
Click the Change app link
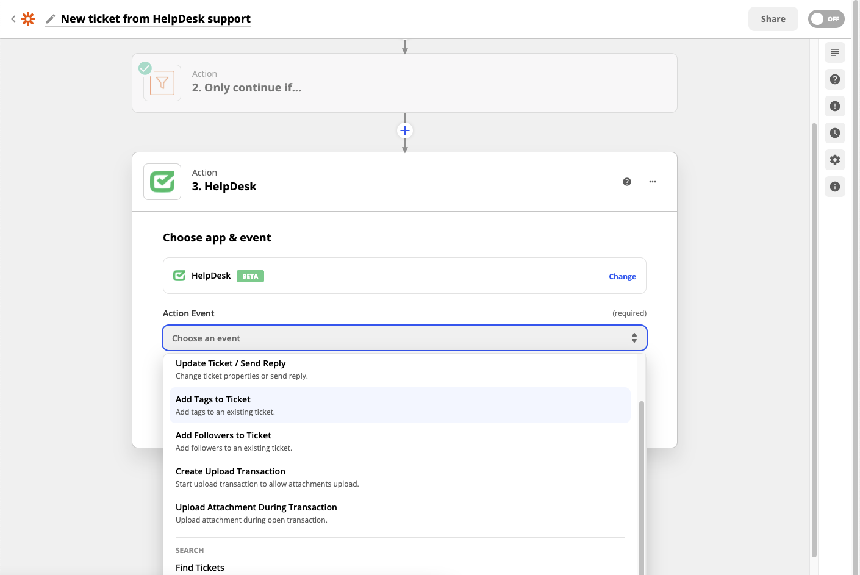coord(622,277)
